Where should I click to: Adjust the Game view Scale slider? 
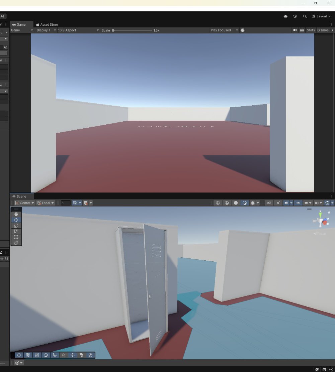point(132,30)
